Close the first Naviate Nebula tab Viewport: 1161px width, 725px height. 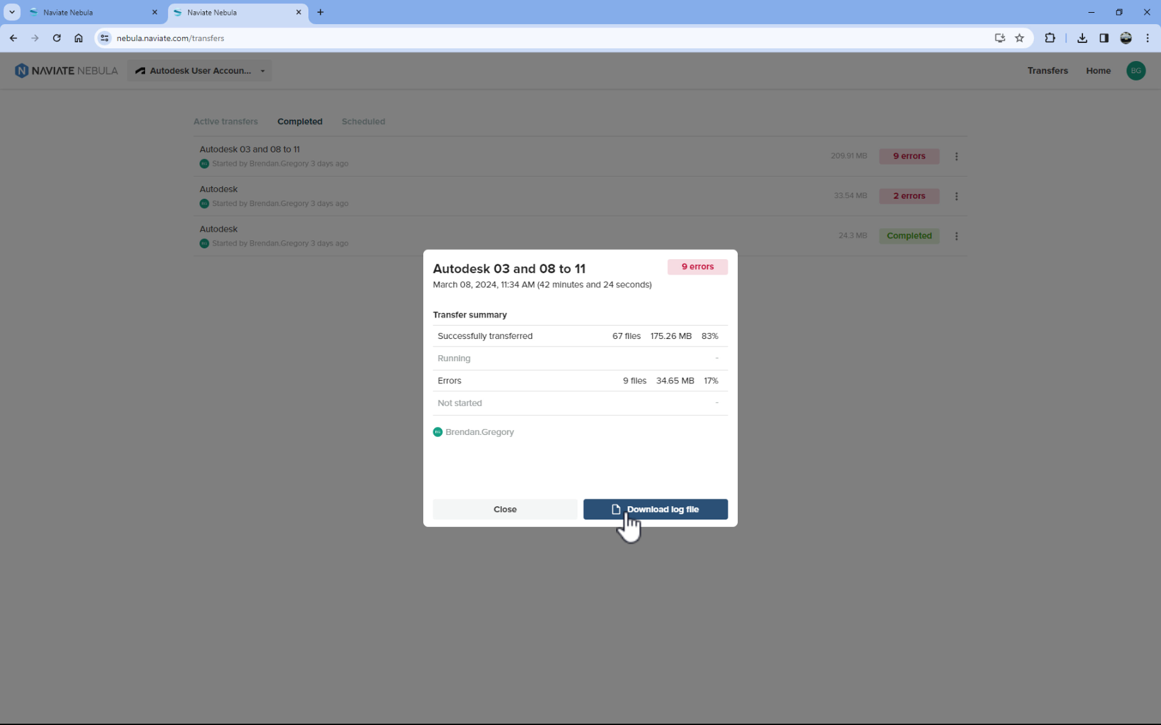155,12
